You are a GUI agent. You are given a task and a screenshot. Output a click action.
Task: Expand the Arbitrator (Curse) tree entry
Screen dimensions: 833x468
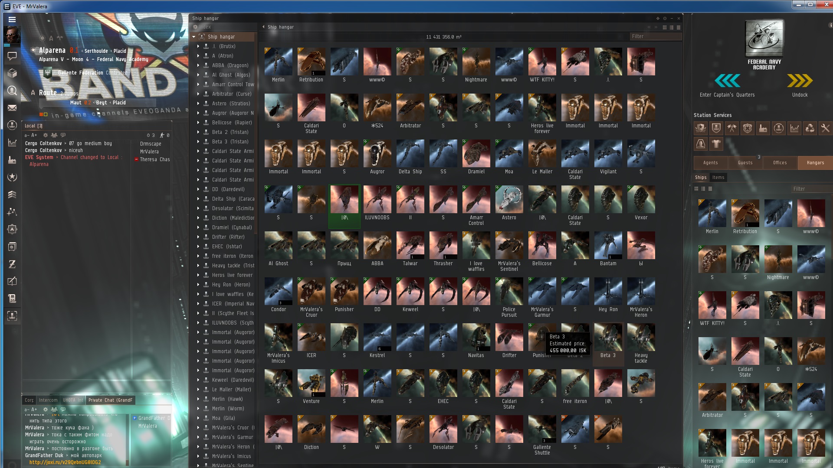point(198,94)
